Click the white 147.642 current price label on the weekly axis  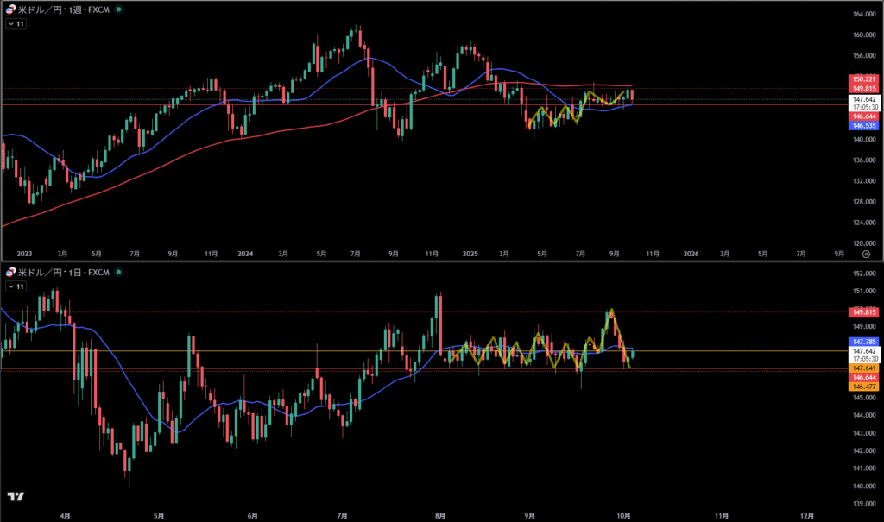(x=865, y=99)
